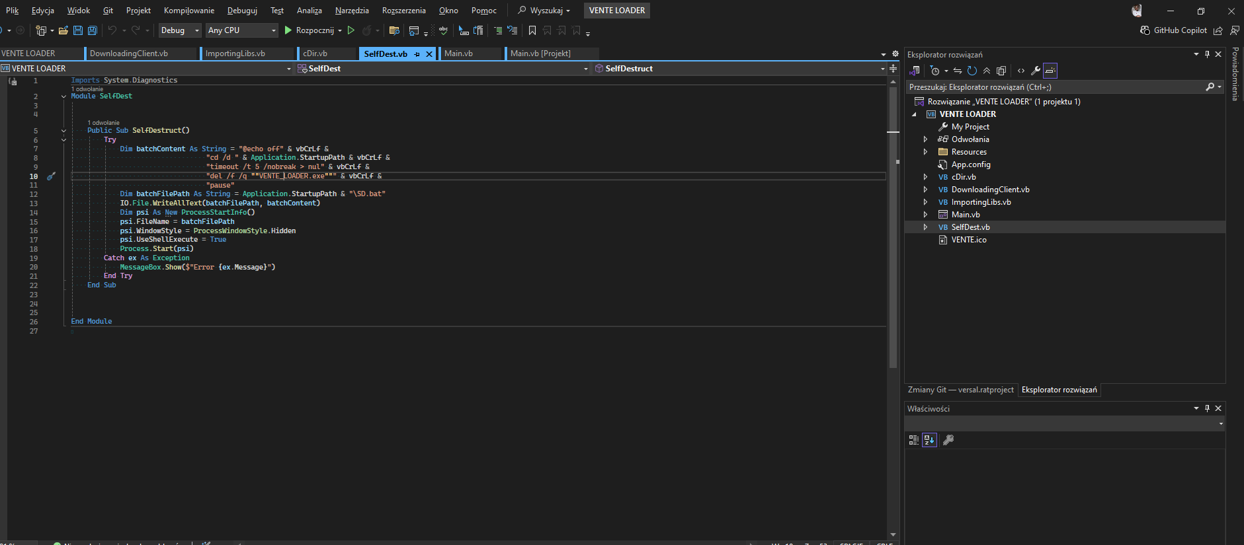Click the Save All icon

pos(93,30)
